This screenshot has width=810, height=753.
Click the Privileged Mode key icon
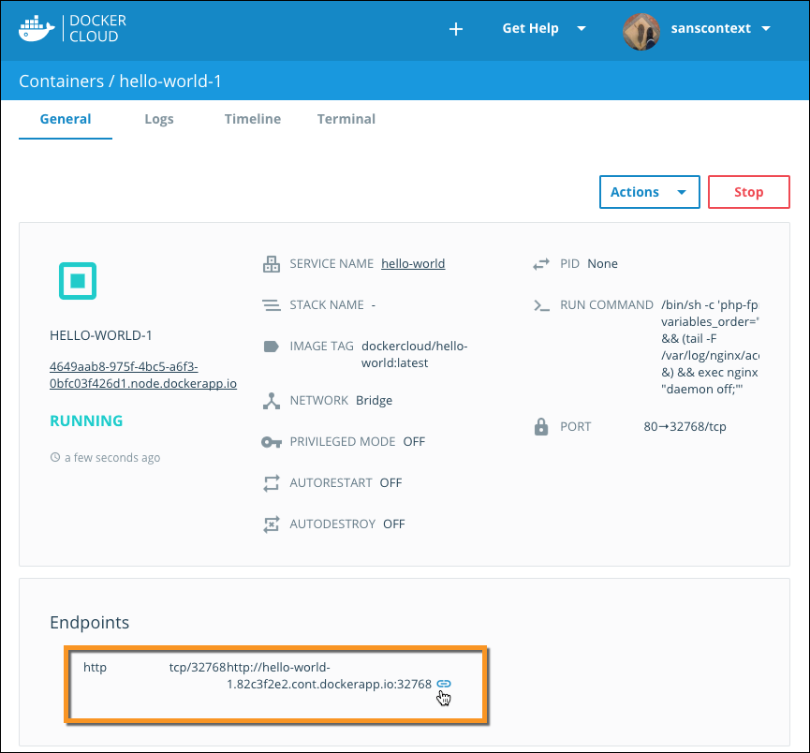tap(272, 442)
